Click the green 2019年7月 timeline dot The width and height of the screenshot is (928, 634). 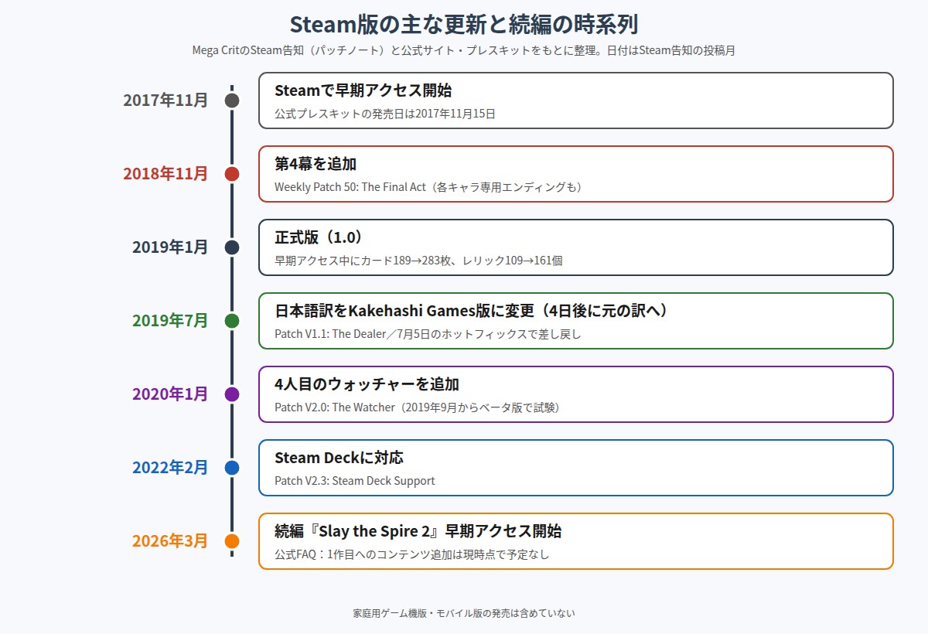pyautogui.click(x=232, y=321)
